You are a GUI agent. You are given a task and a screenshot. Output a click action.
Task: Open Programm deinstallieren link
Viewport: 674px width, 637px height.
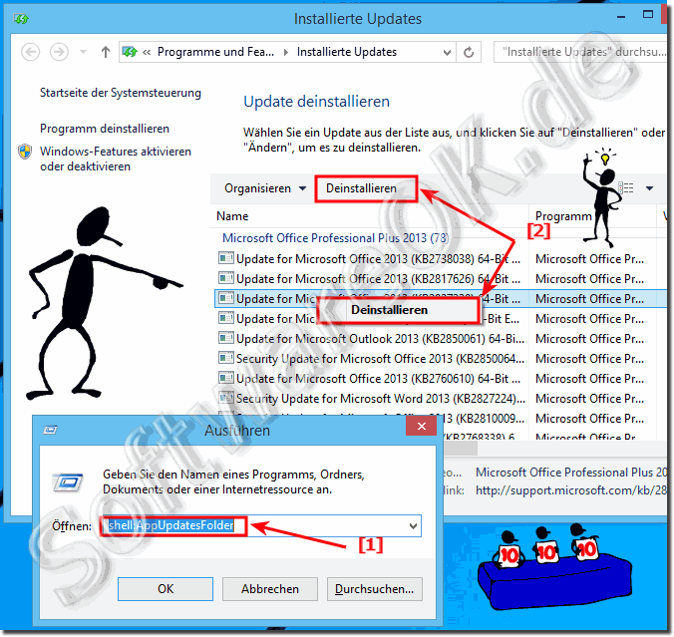pos(105,129)
